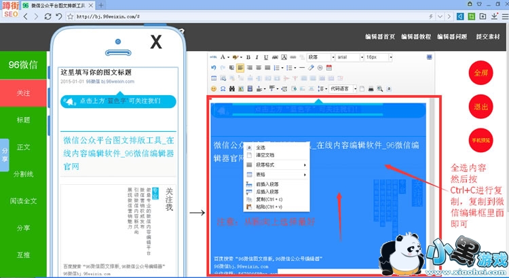Open a new browser tab with plus
Screen dimensions: 509x278
point(101,5)
